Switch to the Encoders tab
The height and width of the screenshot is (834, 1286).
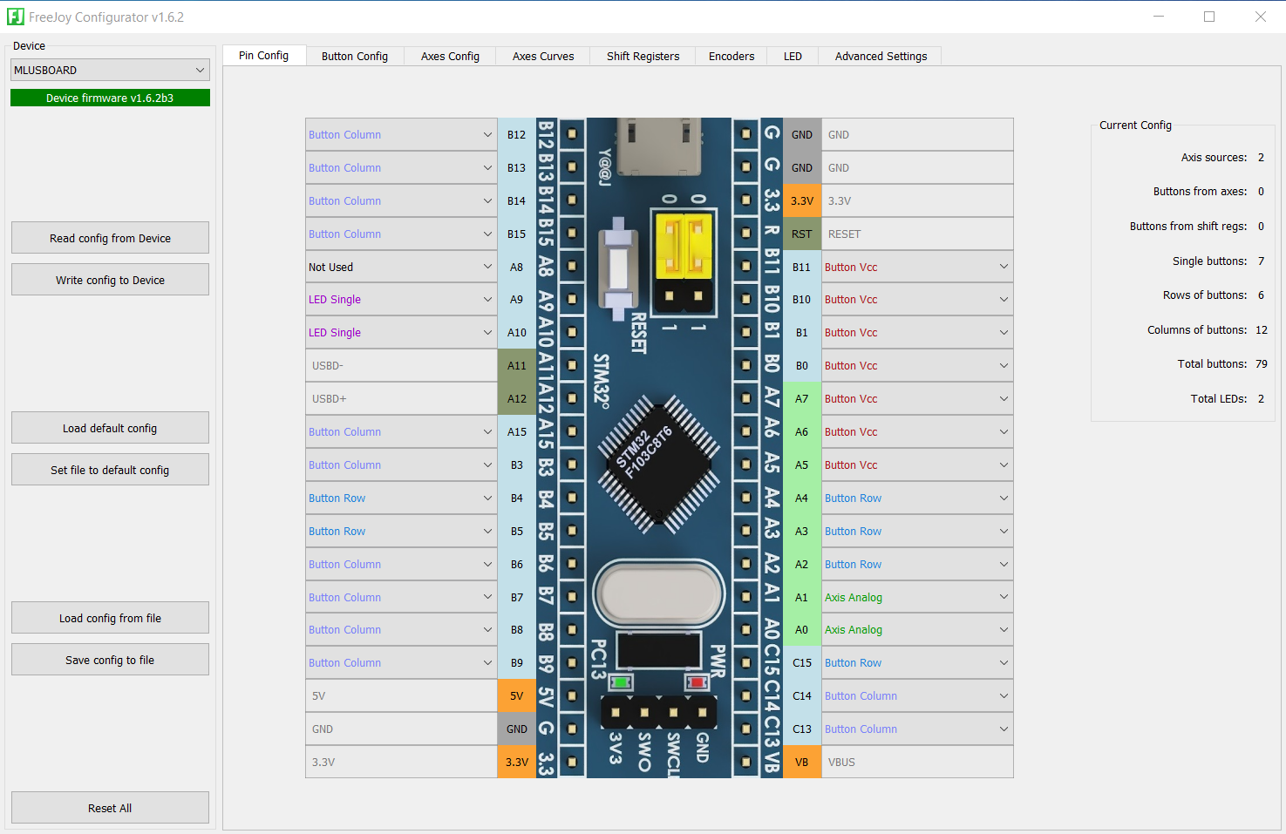click(x=731, y=56)
